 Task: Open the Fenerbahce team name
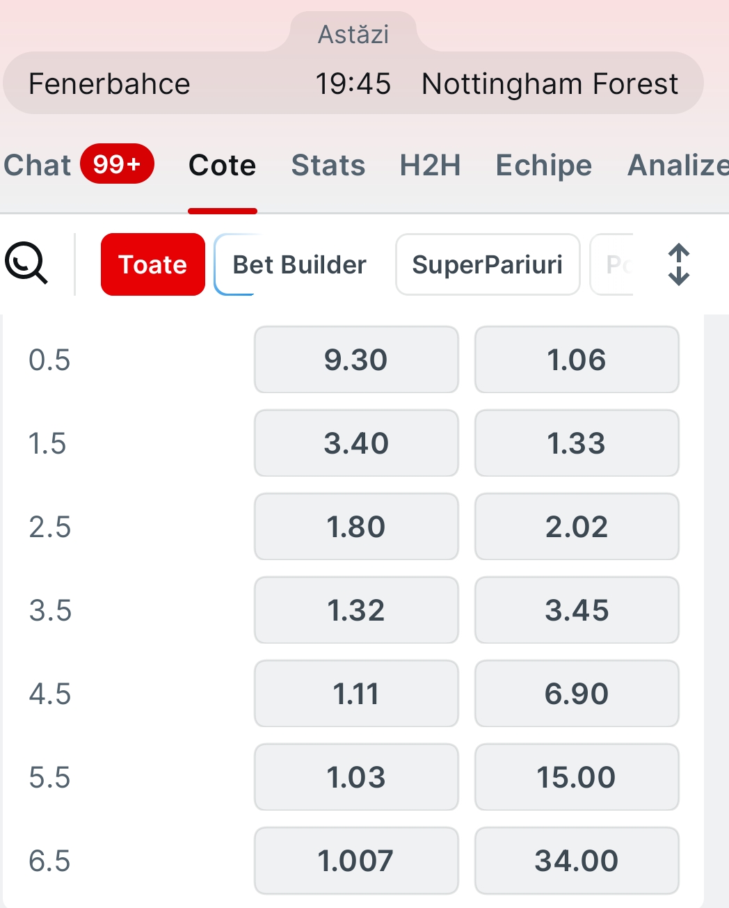[109, 84]
